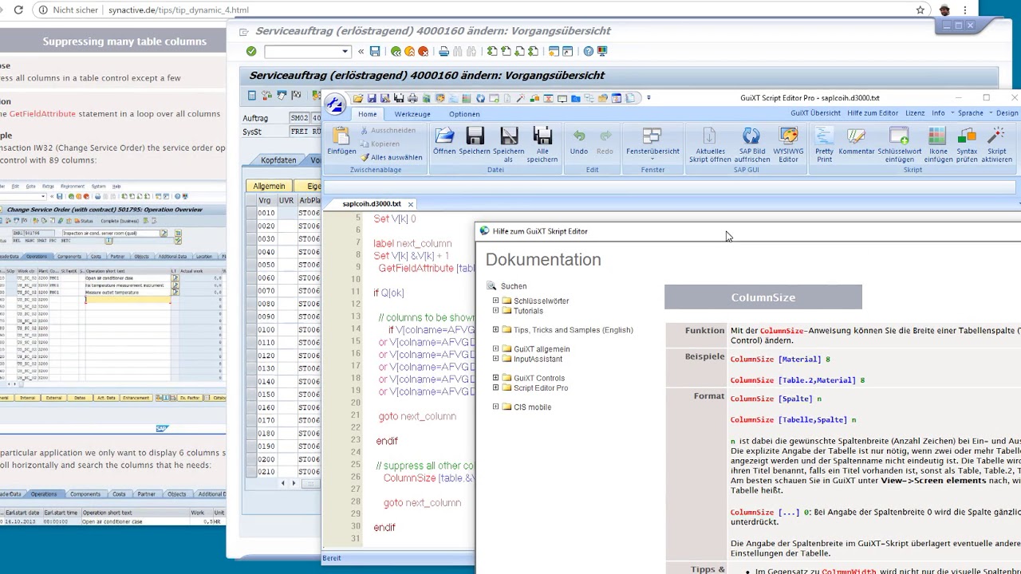Click Speichern als icon in ribbon

(x=509, y=143)
